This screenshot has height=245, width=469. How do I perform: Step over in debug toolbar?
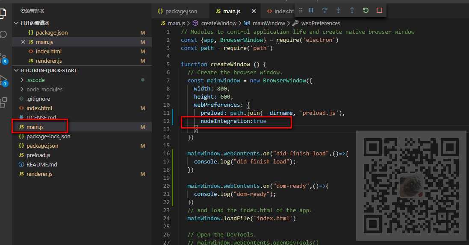coord(324,10)
